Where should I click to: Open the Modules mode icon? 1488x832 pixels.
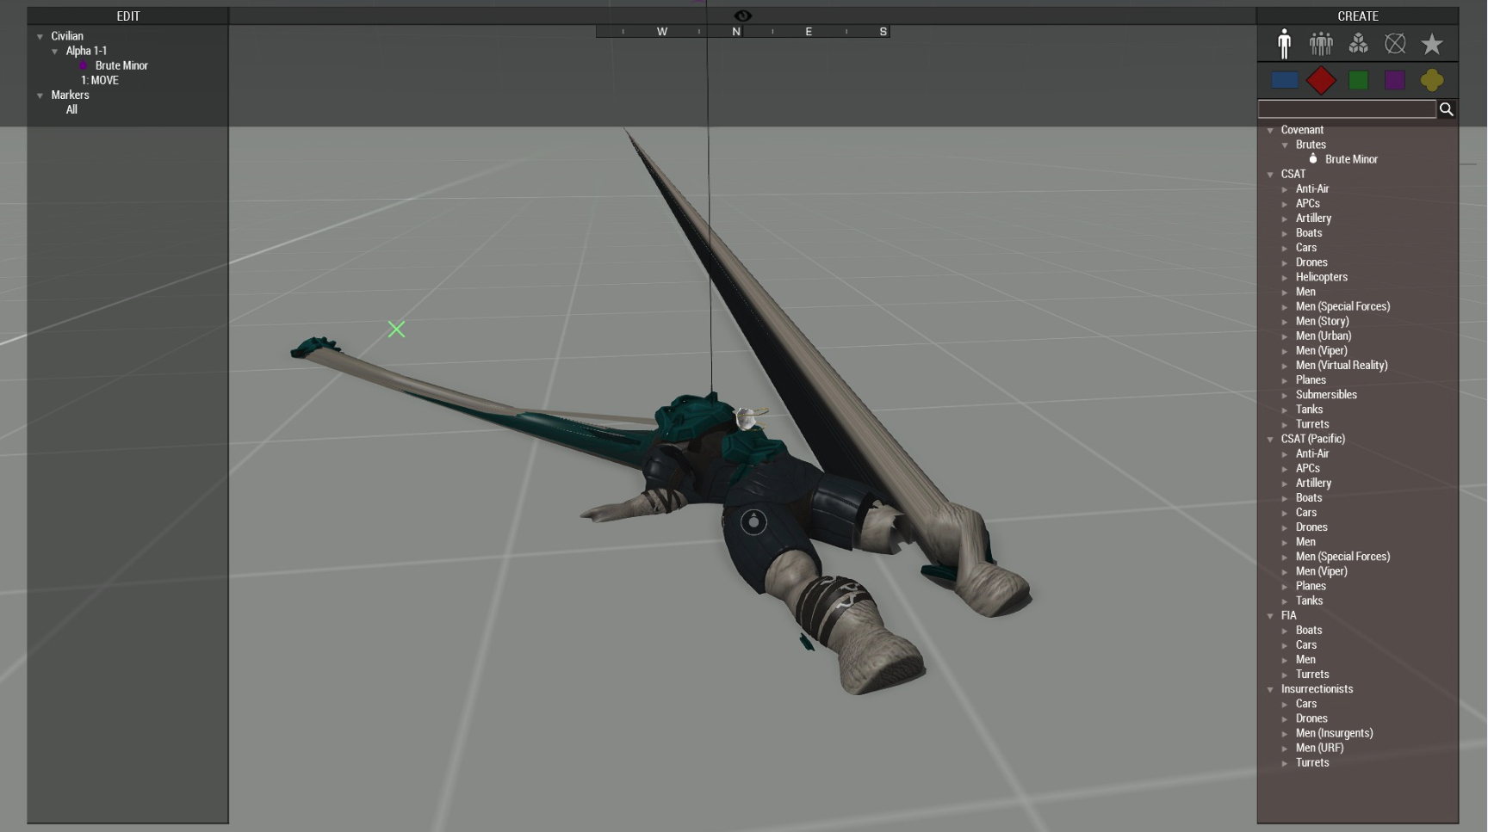(x=1358, y=44)
